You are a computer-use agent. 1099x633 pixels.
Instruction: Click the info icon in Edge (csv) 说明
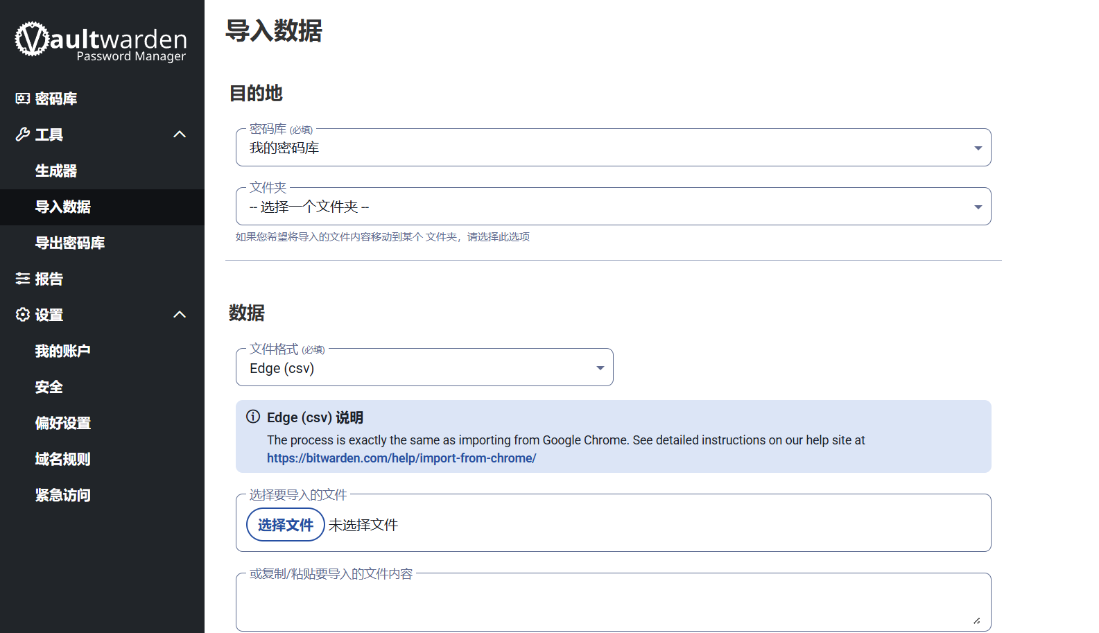(253, 417)
